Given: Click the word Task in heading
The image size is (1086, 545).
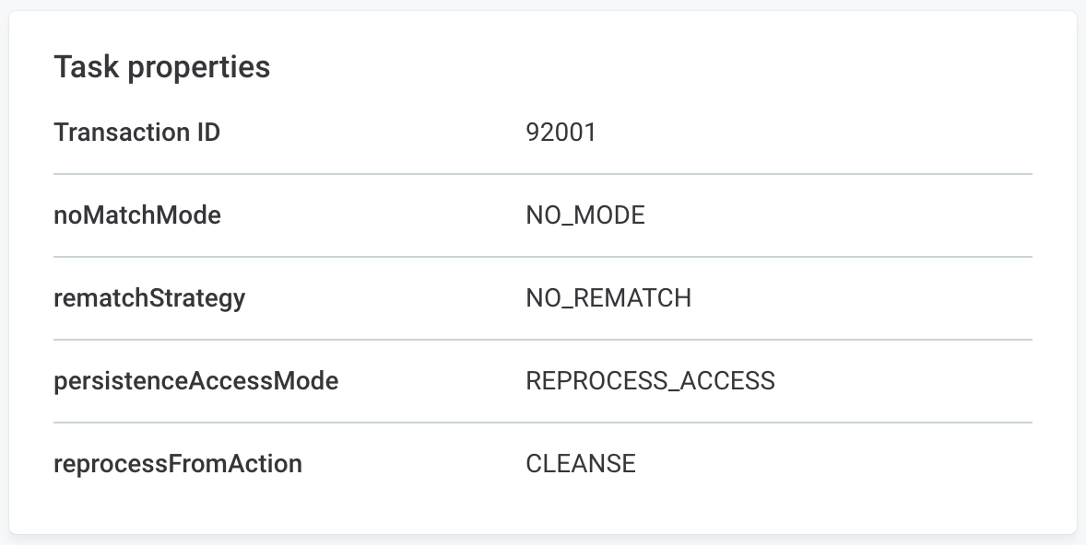Looking at the screenshot, I should click(87, 67).
